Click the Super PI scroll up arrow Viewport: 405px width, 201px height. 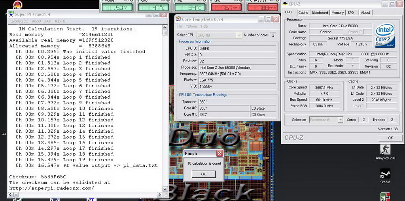[165, 27]
